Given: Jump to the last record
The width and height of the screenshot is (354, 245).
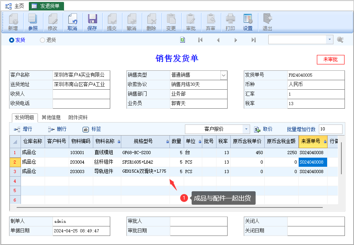Looking at the screenshot, I should tap(254, 40).
